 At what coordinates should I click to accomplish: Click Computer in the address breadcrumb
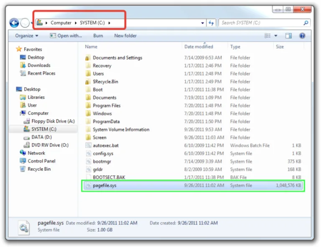tap(61, 23)
